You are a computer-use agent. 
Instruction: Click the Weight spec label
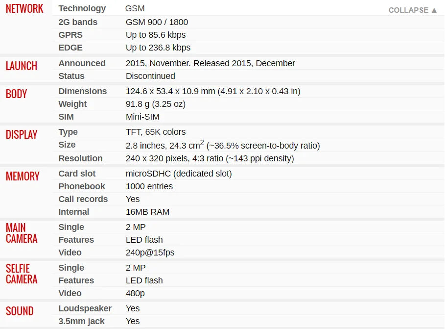72,104
